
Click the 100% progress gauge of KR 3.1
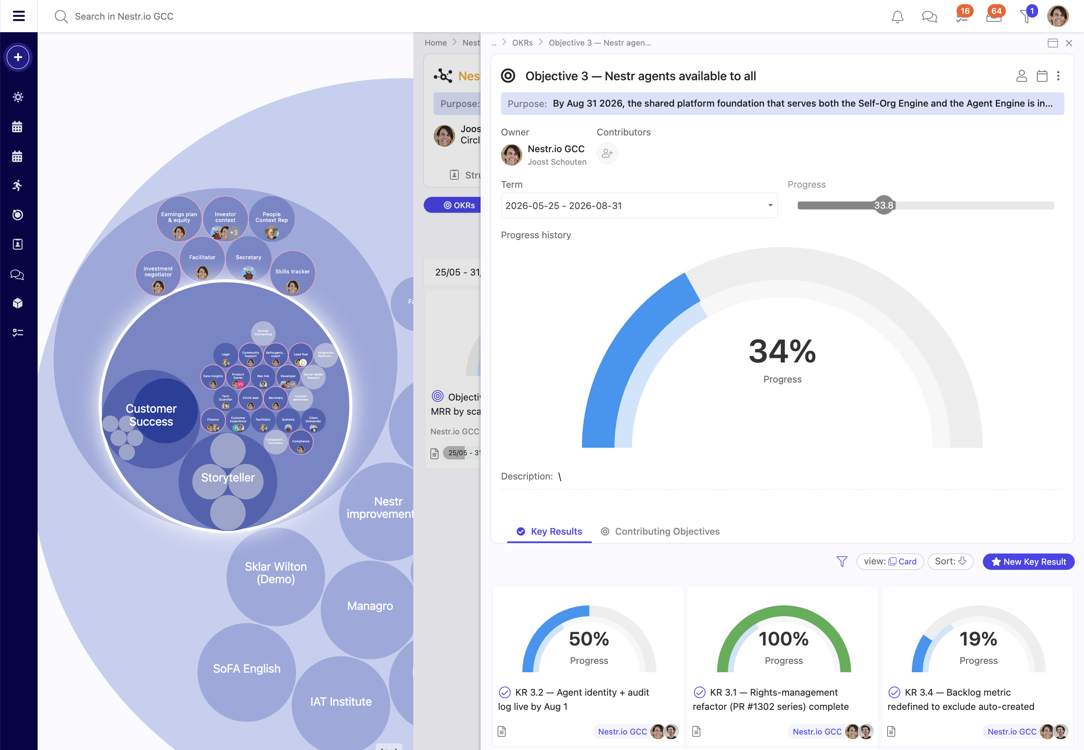click(784, 639)
